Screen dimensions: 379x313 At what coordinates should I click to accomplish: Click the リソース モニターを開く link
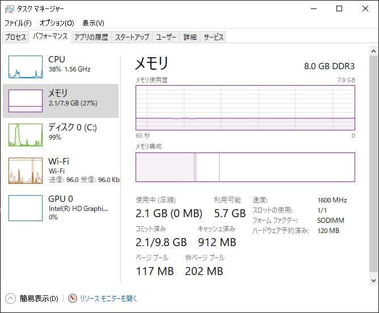[108, 298]
